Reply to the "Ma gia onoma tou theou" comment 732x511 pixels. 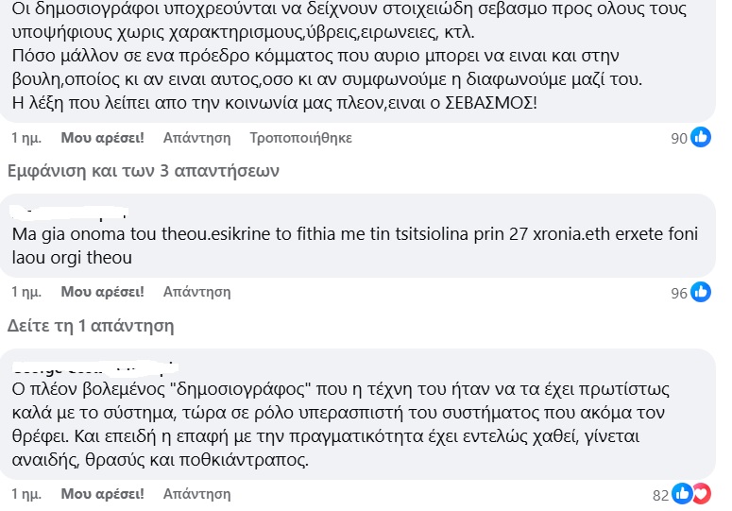pyautogui.click(x=196, y=292)
